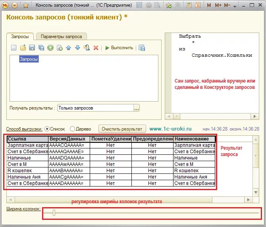Select Наличные Аня in the Наименование column

194,177
